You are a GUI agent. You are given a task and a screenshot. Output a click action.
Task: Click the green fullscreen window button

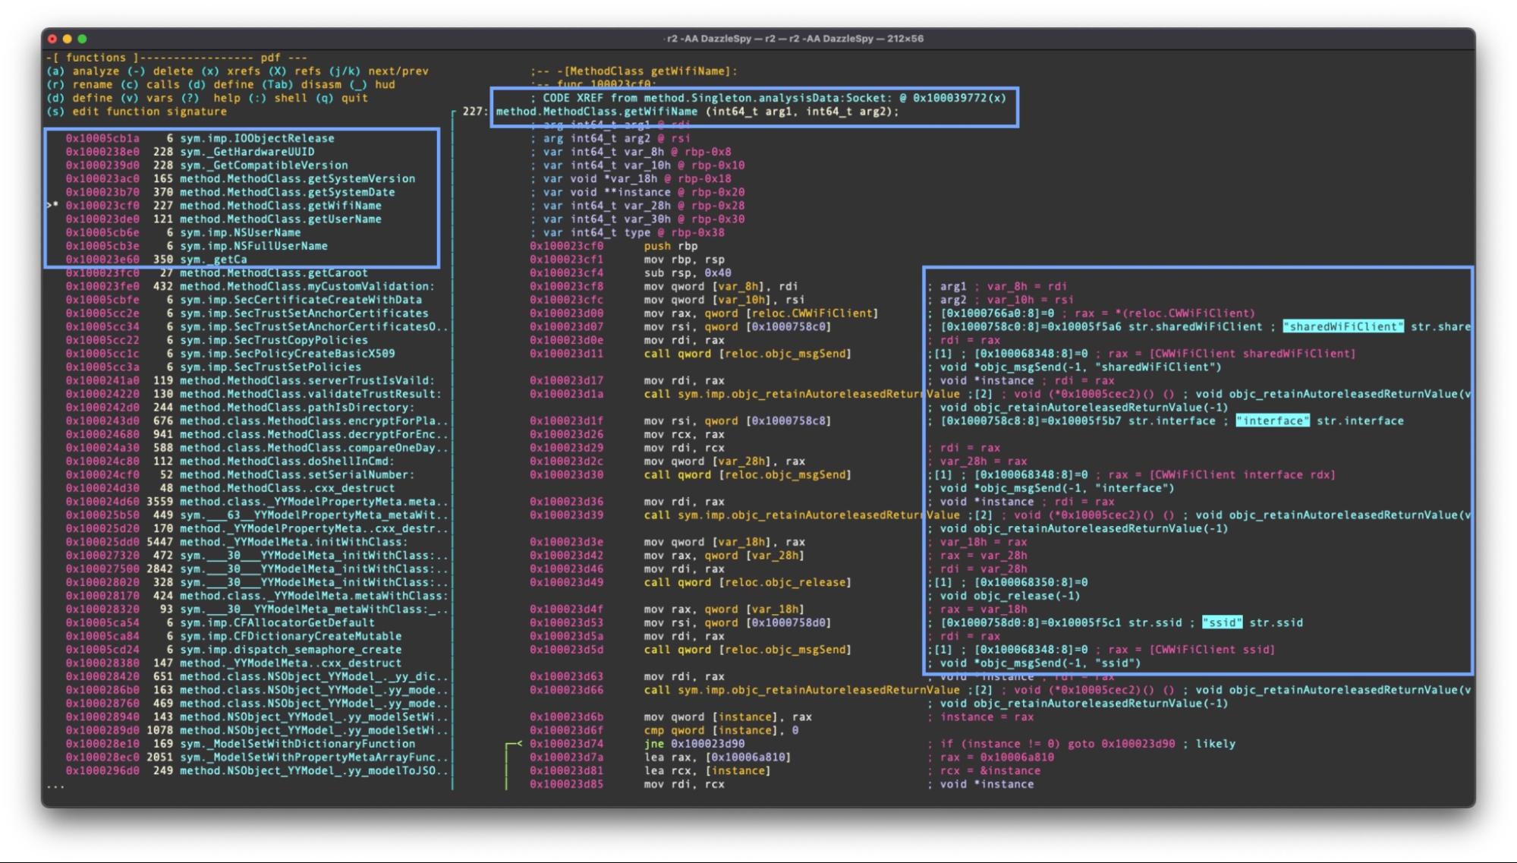(x=82, y=39)
